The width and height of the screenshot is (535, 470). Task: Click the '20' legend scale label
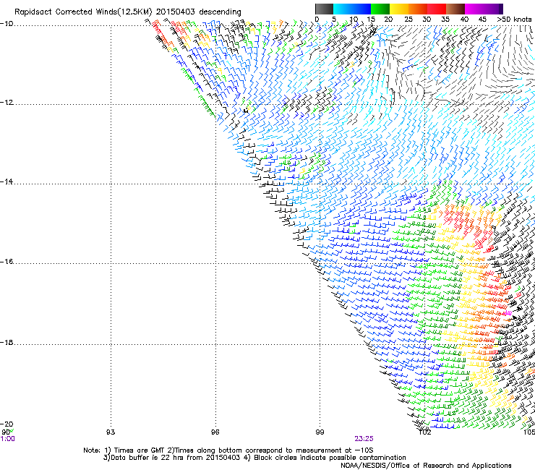pyautogui.click(x=388, y=20)
